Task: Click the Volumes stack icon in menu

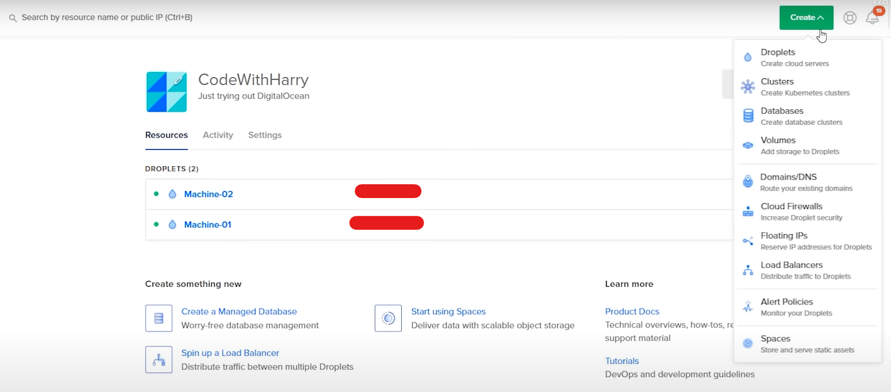Action: point(748,146)
